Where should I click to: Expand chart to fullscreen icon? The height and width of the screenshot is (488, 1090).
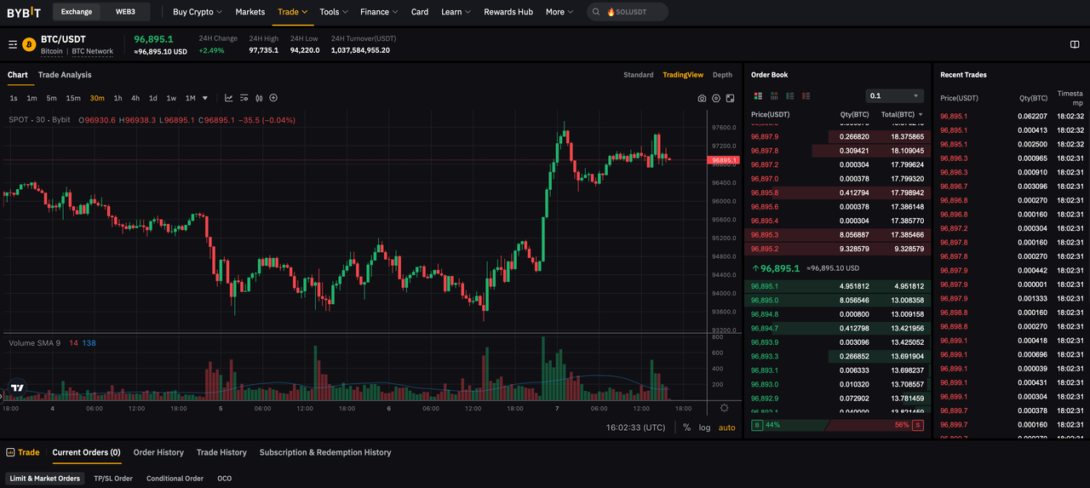click(730, 98)
